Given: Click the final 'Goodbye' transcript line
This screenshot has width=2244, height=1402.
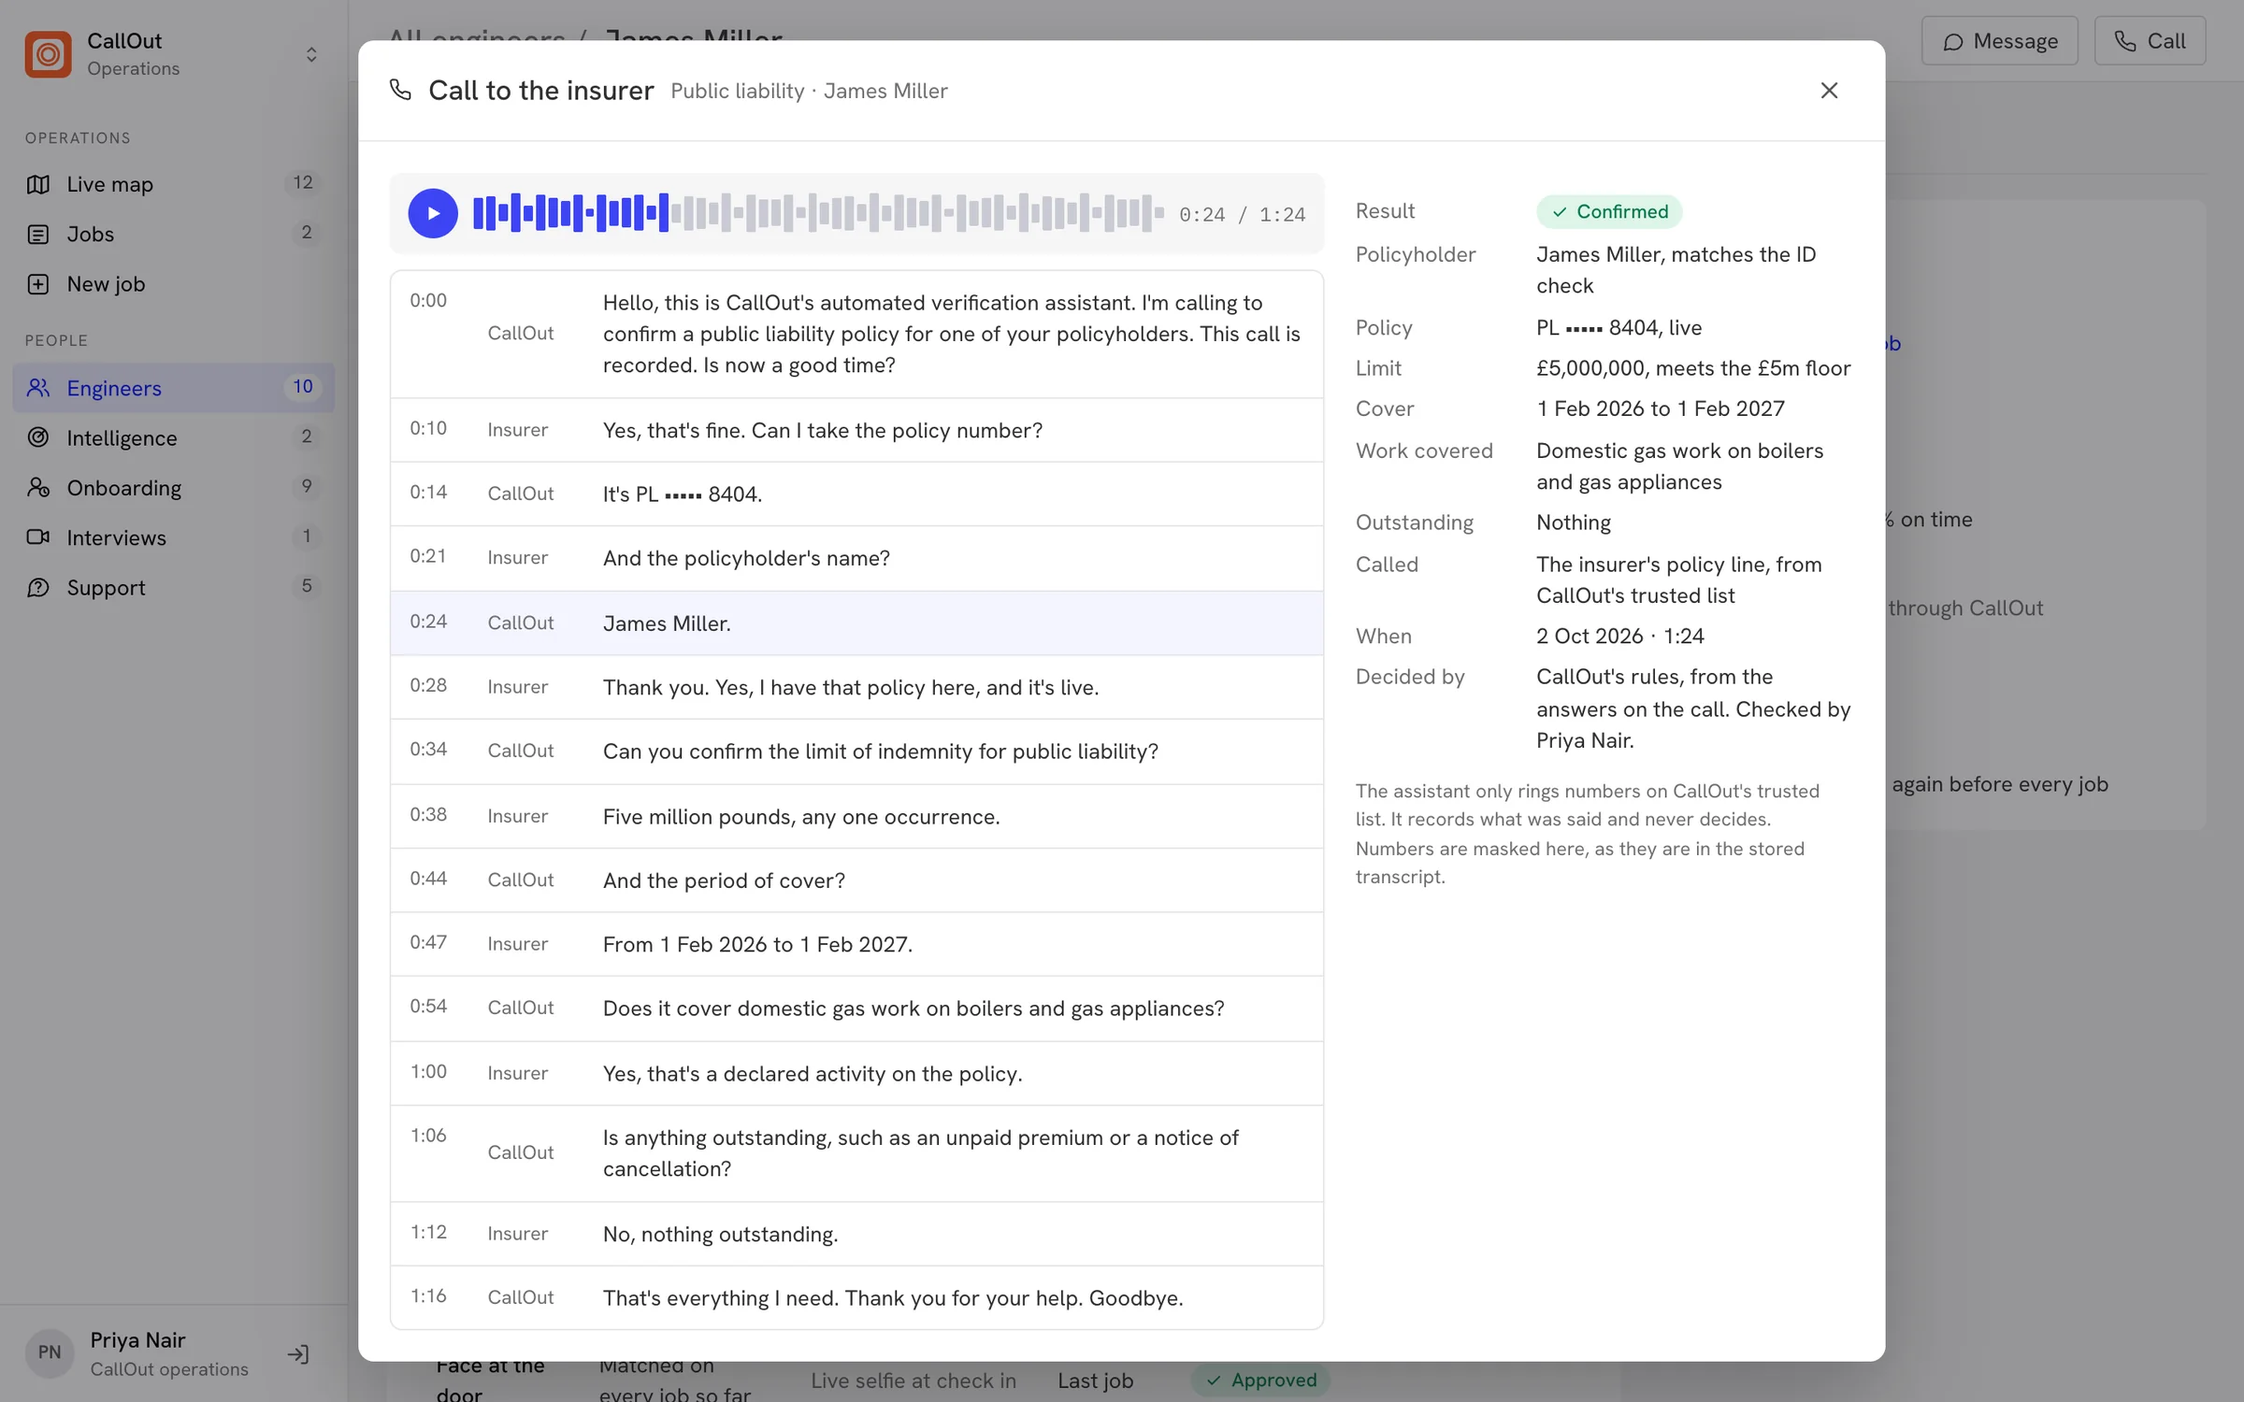Looking at the screenshot, I should click(x=856, y=1298).
